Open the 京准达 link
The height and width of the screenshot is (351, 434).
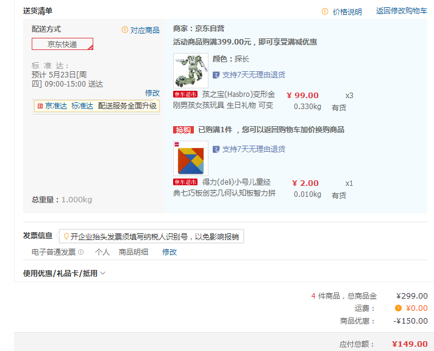tap(56, 106)
